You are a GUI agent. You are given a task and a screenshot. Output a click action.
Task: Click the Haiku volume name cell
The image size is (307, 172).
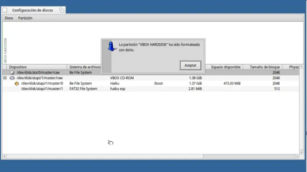point(114,84)
